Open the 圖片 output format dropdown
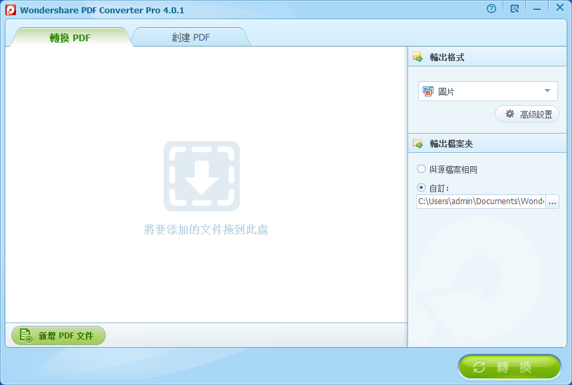The height and width of the screenshot is (385, 572). [x=487, y=91]
